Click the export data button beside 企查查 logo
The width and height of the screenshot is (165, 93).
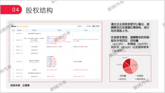click(x=88, y=26)
